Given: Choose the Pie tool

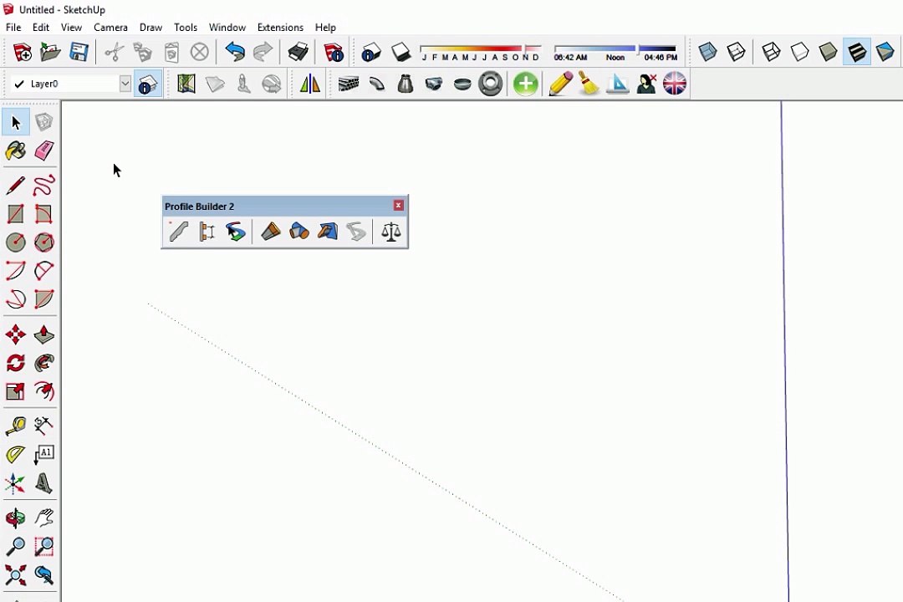Looking at the screenshot, I should (x=43, y=298).
